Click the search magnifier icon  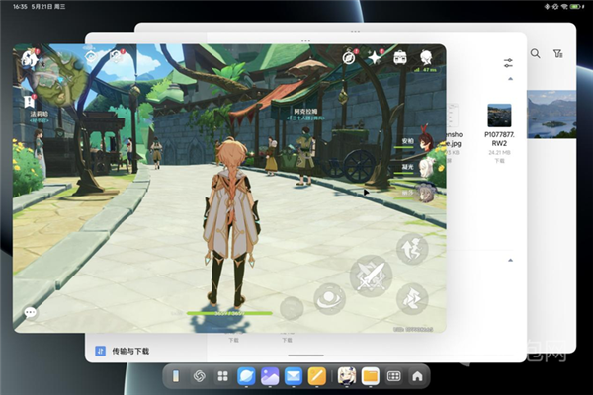535,54
